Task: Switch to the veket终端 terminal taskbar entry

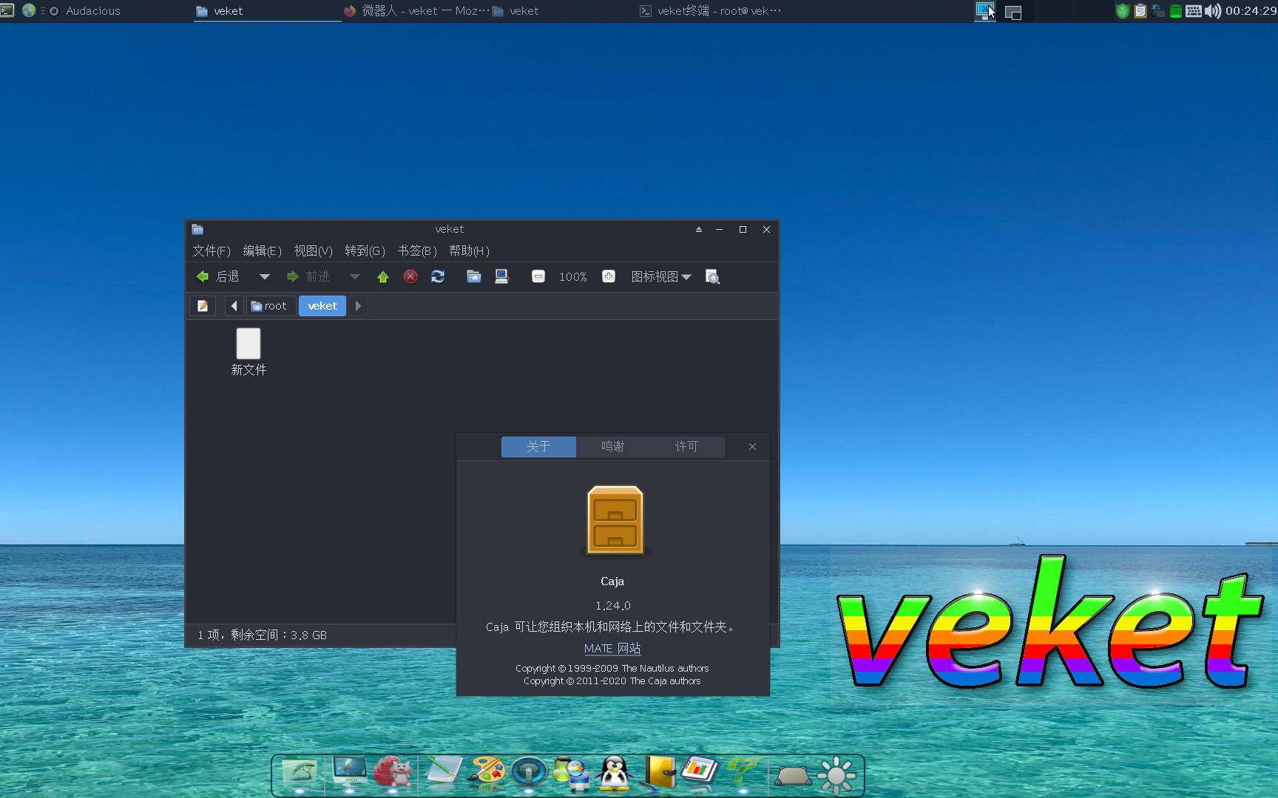Action: (x=710, y=11)
